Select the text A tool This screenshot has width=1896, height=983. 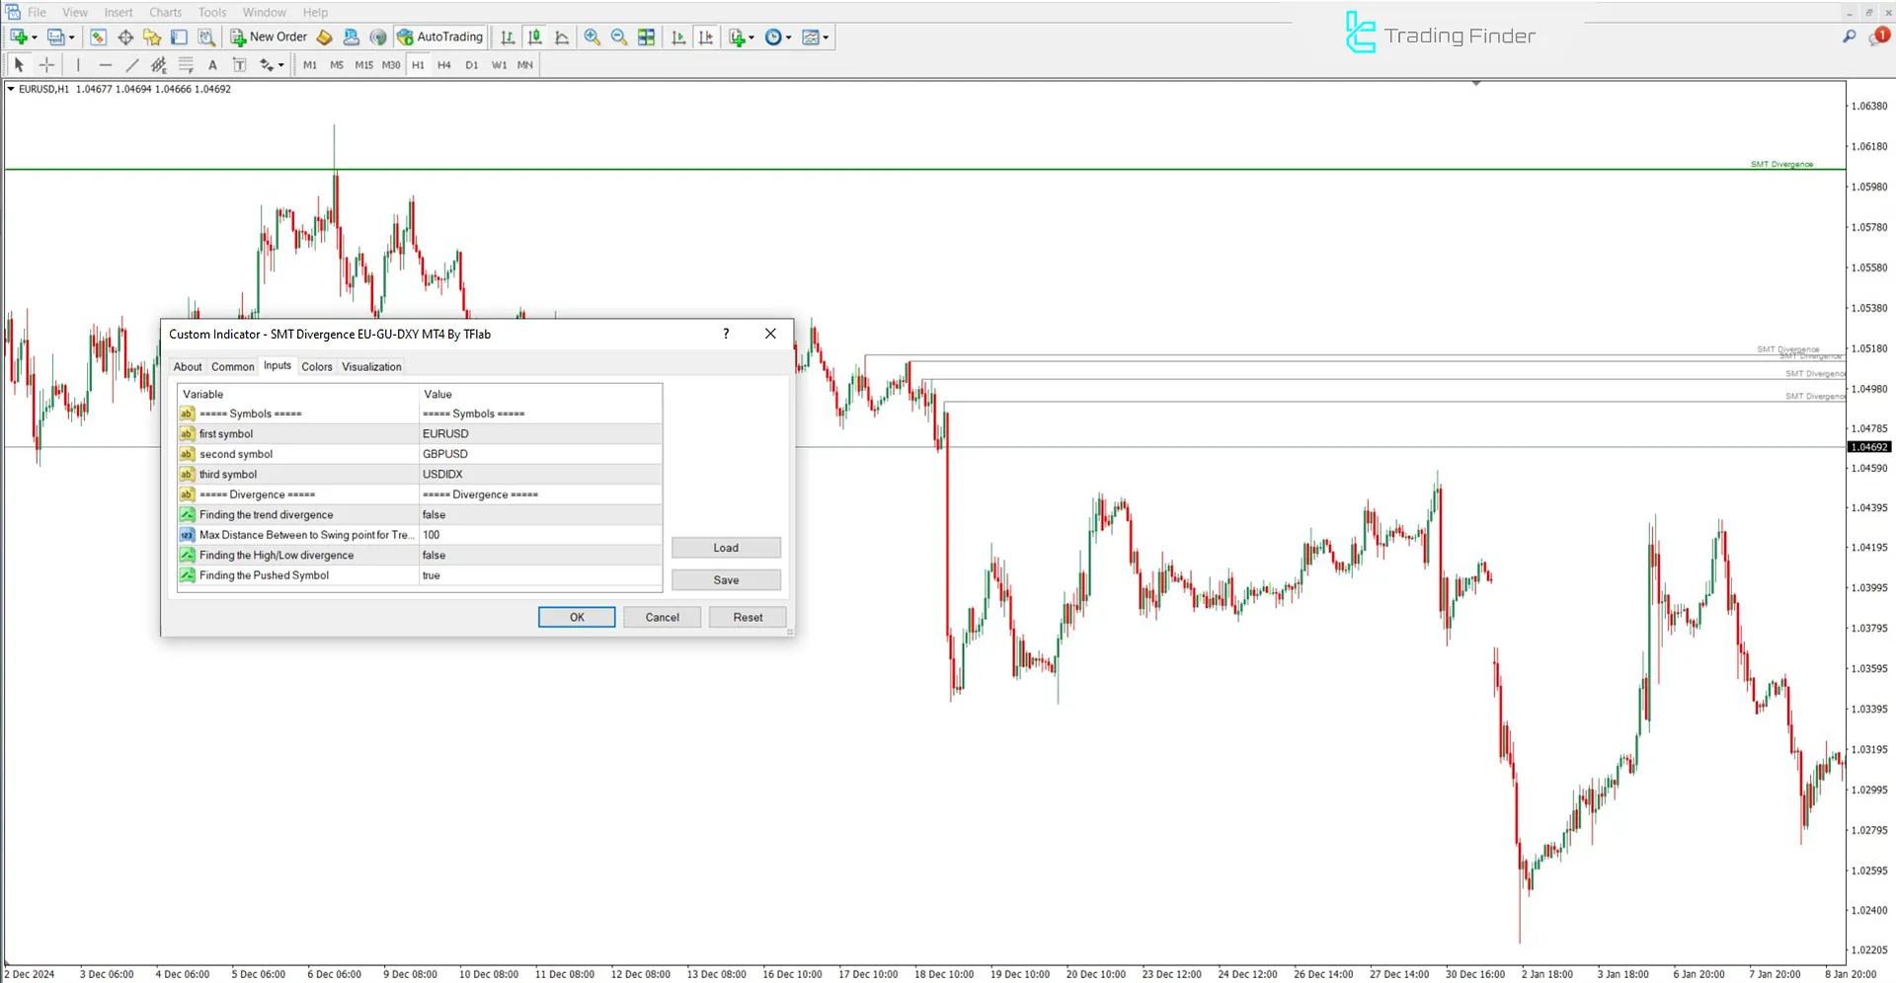pyautogui.click(x=212, y=65)
